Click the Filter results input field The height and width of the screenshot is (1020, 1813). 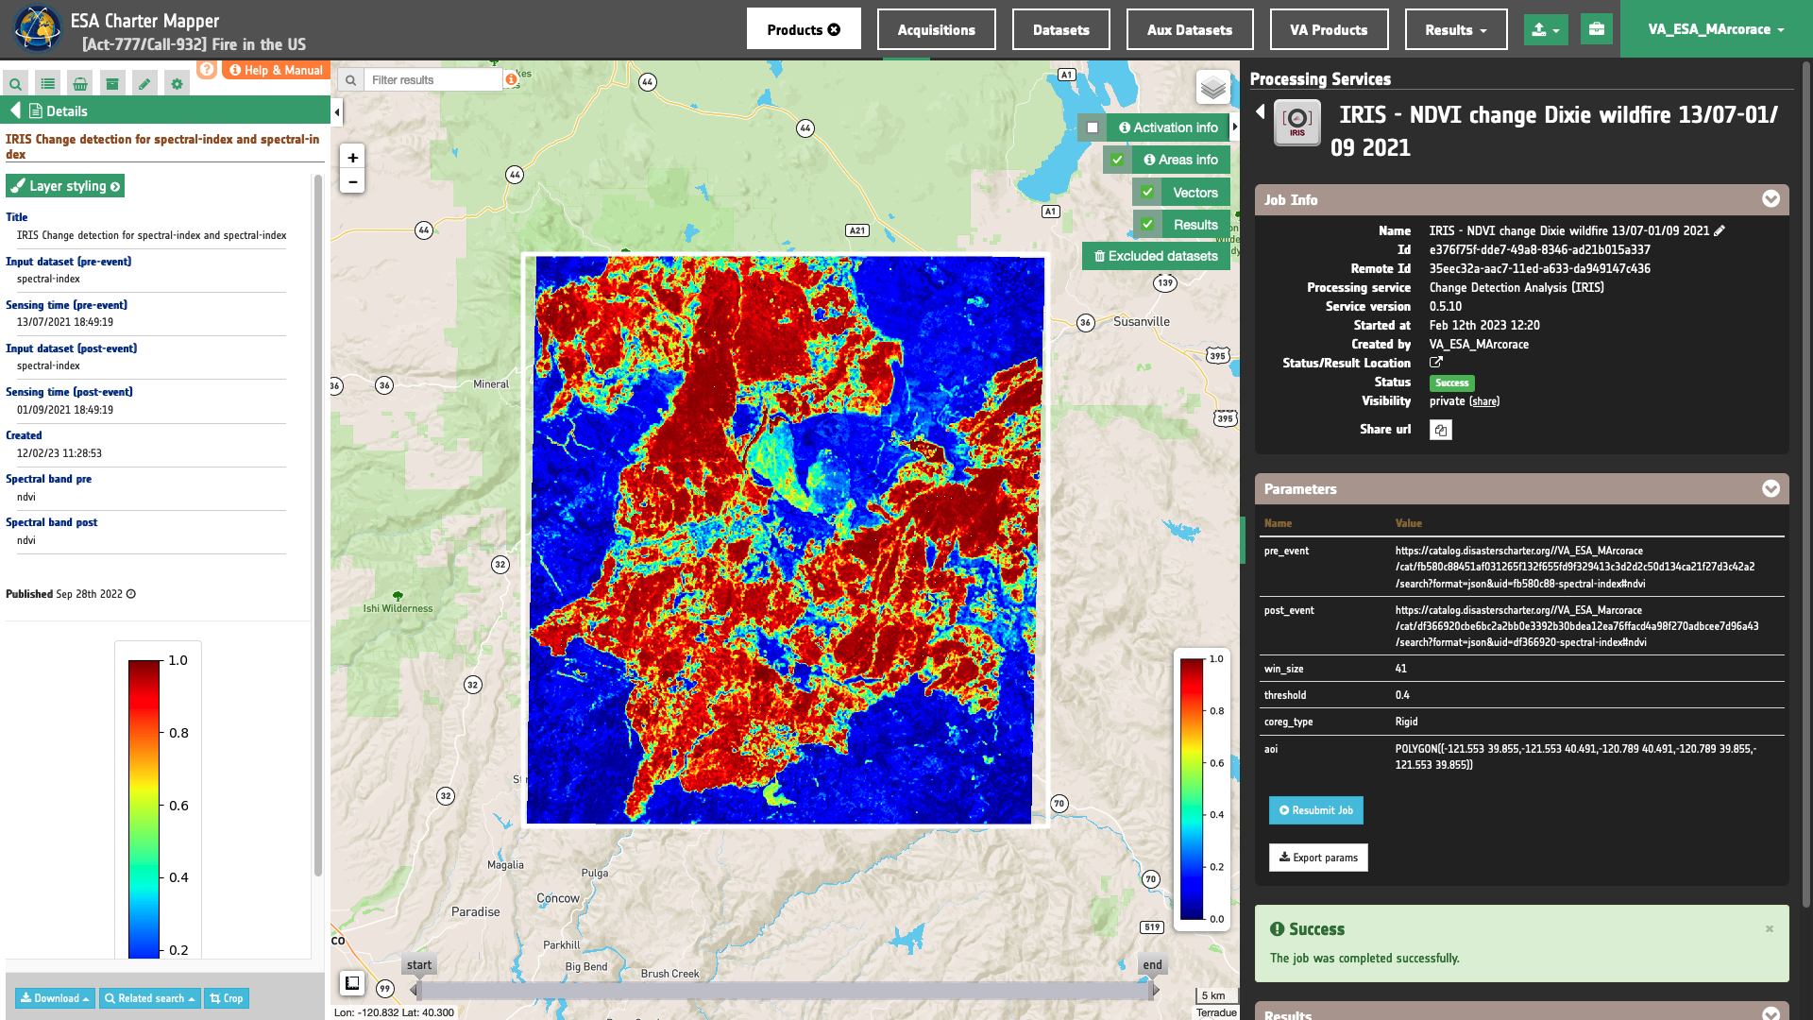pos(433,80)
